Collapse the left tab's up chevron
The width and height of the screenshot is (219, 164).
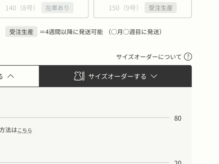pyautogui.click(x=11, y=76)
